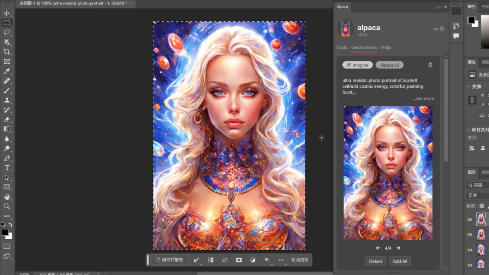Toggle visibility of the third layer
The height and width of the screenshot is (275, 489).
(x=470, y=250)
